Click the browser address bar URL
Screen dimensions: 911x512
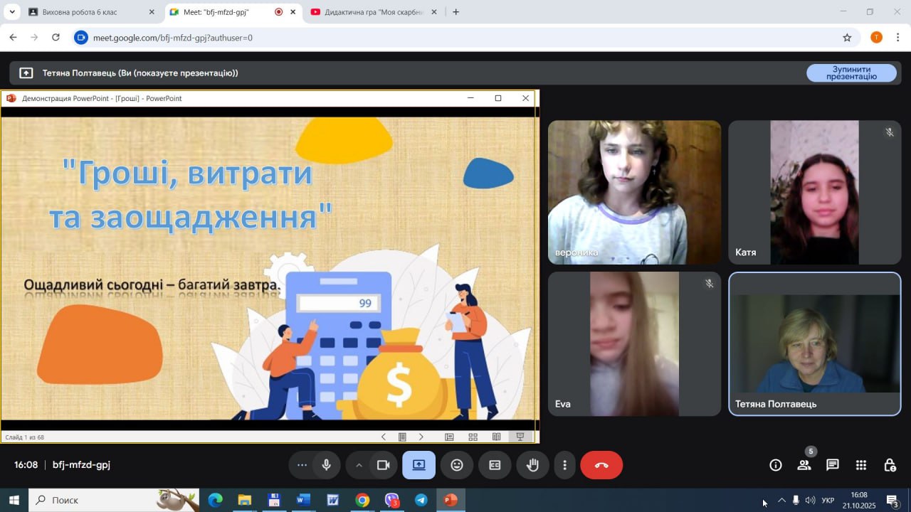(173, 38)
